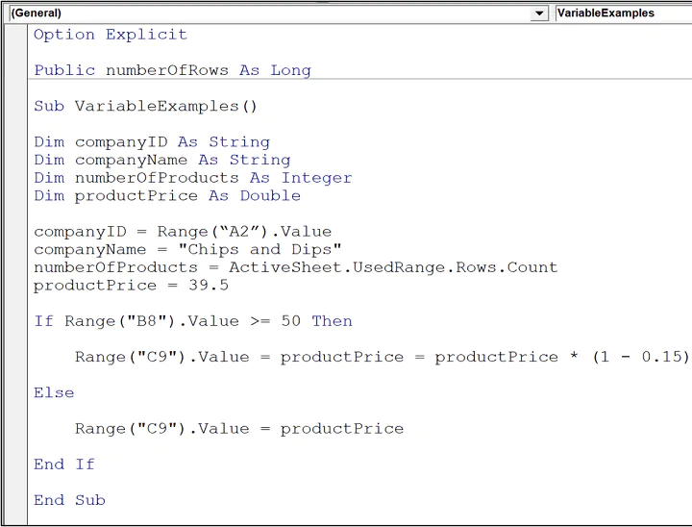
Task: Click the Range("C9").Value = productPrice line after Else
Action: 239,429
